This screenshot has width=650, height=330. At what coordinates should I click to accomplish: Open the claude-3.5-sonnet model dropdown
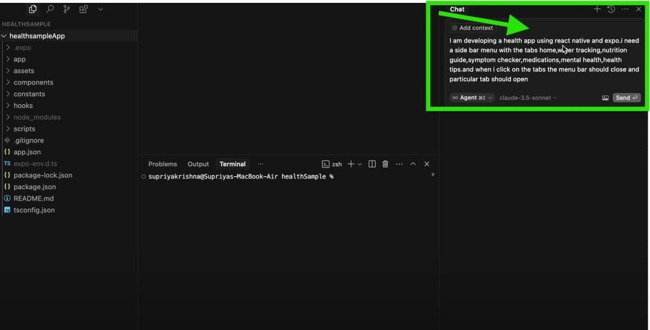pyautogui.click(x=528, y=98)
